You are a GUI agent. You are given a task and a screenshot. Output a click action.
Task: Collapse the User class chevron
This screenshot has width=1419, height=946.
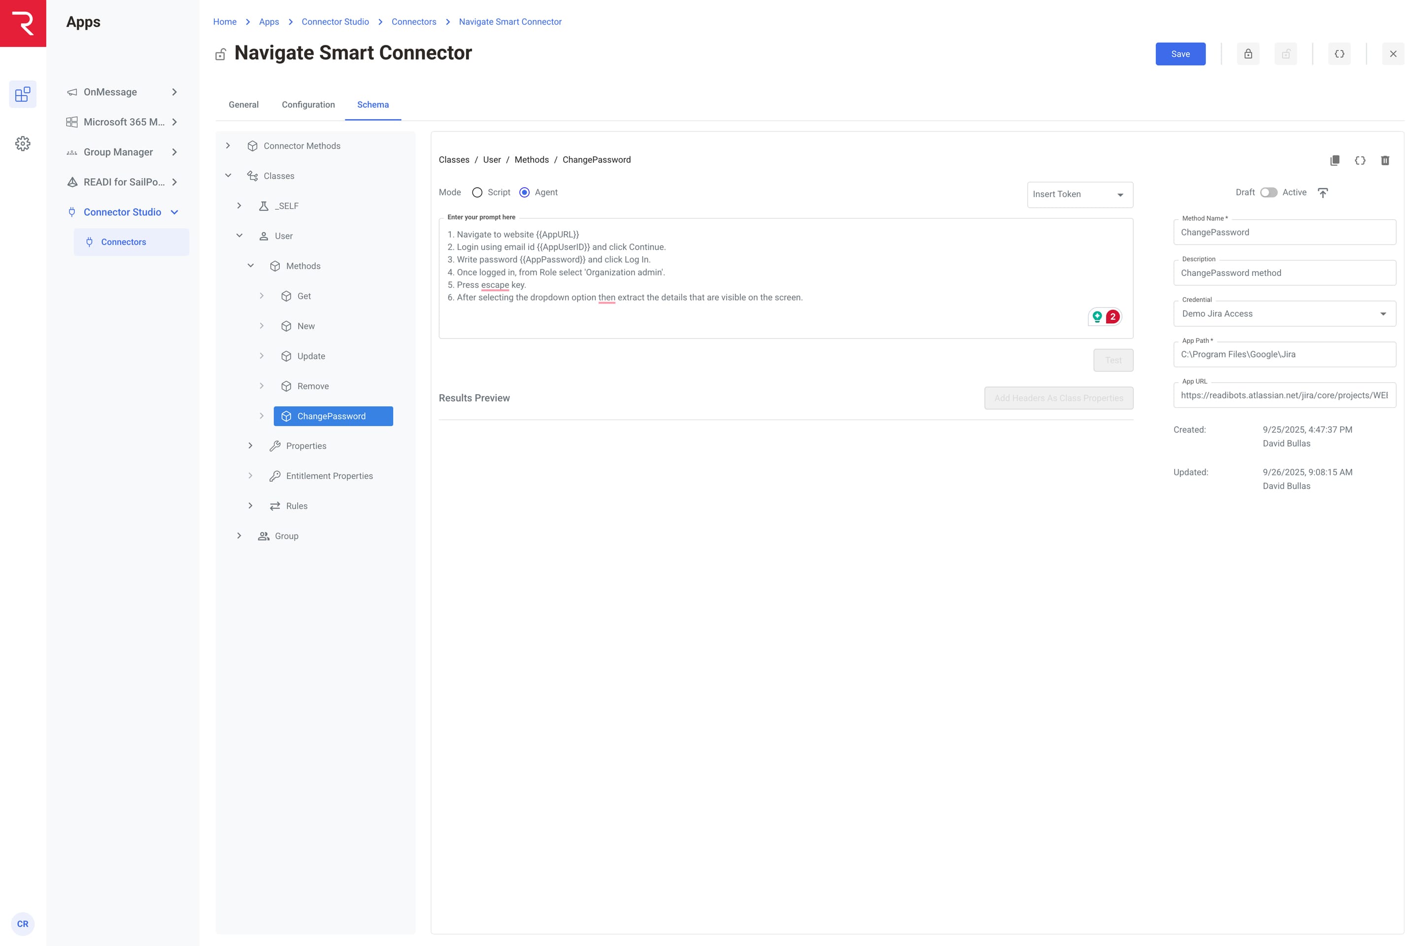(x=239, y=236)
